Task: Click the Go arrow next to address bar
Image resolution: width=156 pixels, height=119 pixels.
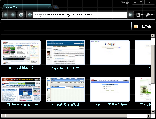Action: tap(130, 15)
